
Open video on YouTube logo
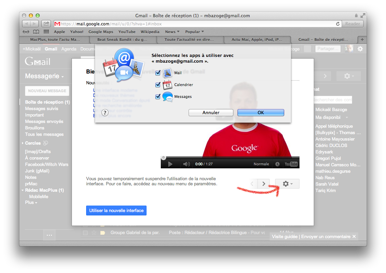click(x=291, y=164)
